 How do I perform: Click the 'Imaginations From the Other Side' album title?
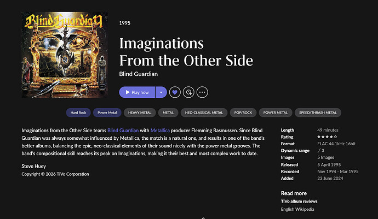click(186, 52)
